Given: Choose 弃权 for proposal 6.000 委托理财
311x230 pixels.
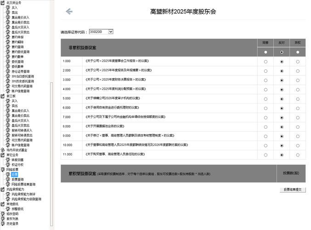Looking at the screenshot, I should pyautogui.click(x=298, y=109).
